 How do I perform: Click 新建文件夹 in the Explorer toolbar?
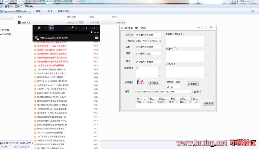(x=64, y=11)
